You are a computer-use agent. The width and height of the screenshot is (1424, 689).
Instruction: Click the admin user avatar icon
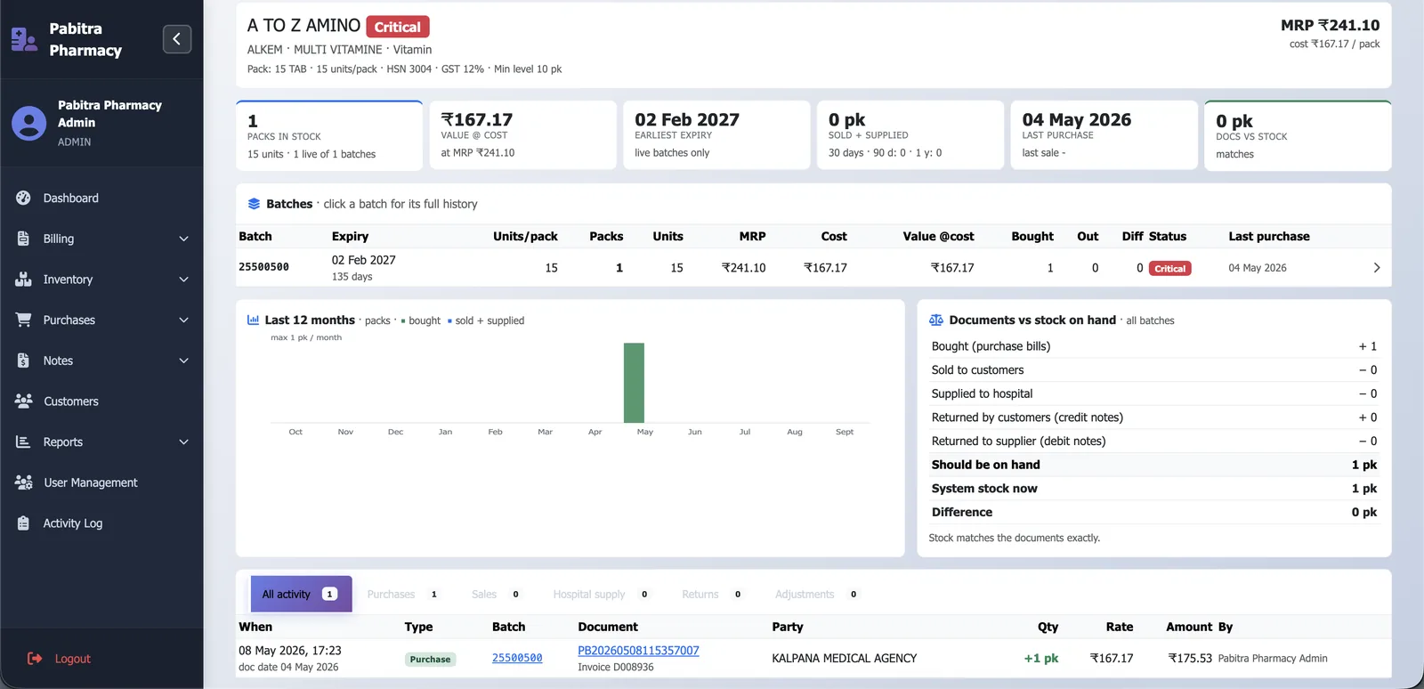28,123
